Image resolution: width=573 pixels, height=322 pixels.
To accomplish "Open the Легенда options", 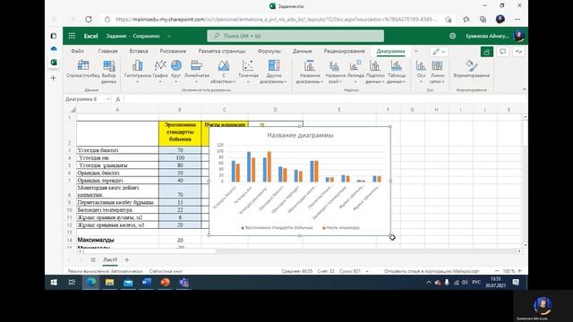I will pyautogui.click(x=355, y=72).
